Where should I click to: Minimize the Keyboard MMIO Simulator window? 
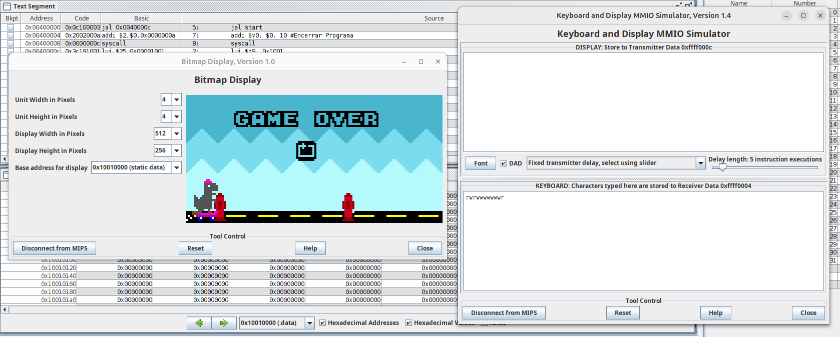786,15
